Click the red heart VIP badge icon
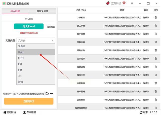 [x=124, y=3]
